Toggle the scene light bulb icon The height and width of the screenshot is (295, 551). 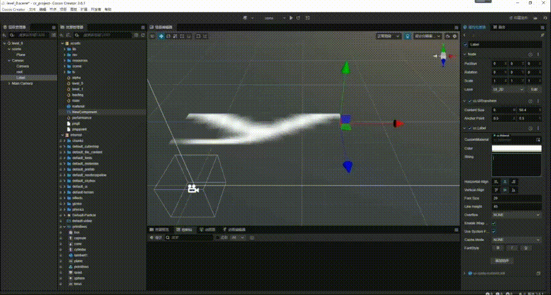click(x=407, y=36)
